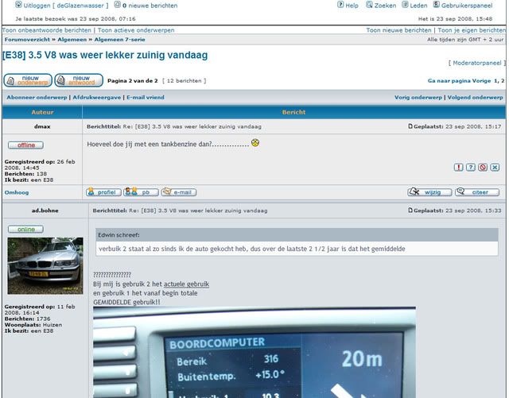Open Toon je eigen berichten
Screen dimensions: 509x398
coord(472,30)
